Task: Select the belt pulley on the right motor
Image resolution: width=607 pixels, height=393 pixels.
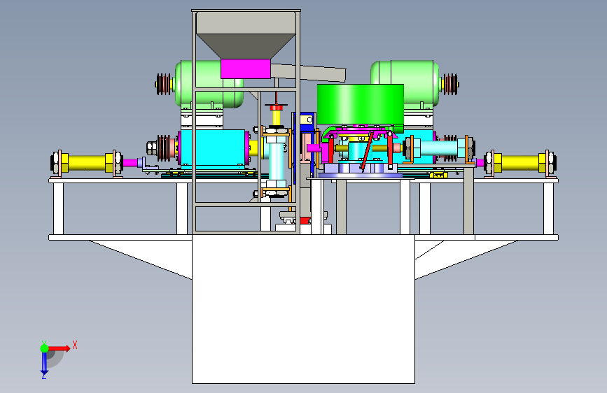Action: 450,84
